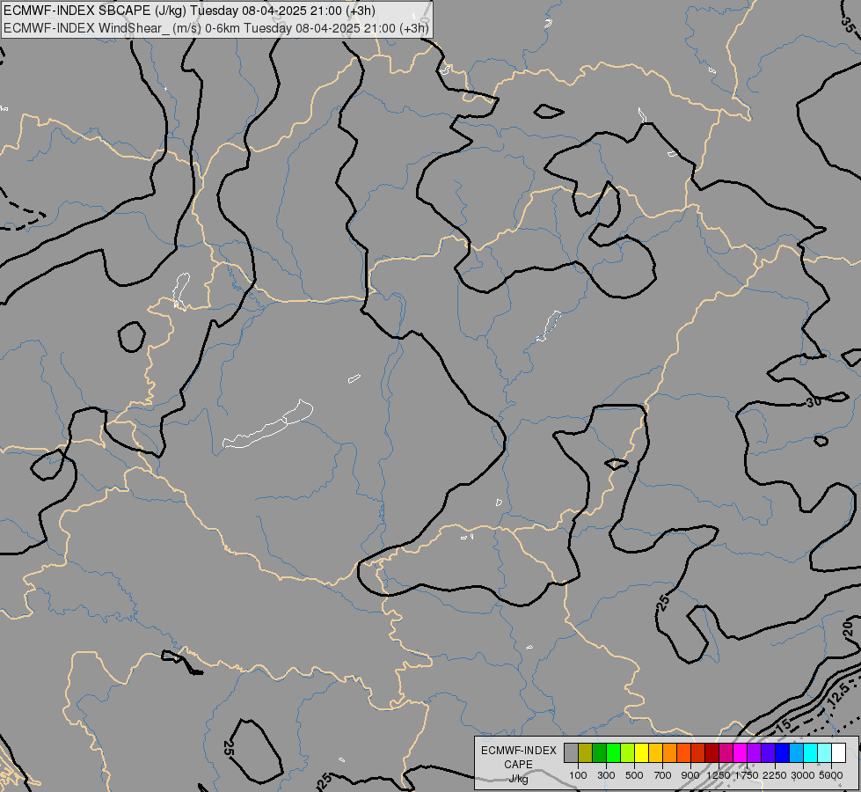Click the grey swatch in CAPE legend
The image size is (861, 792).
(571, 753)
